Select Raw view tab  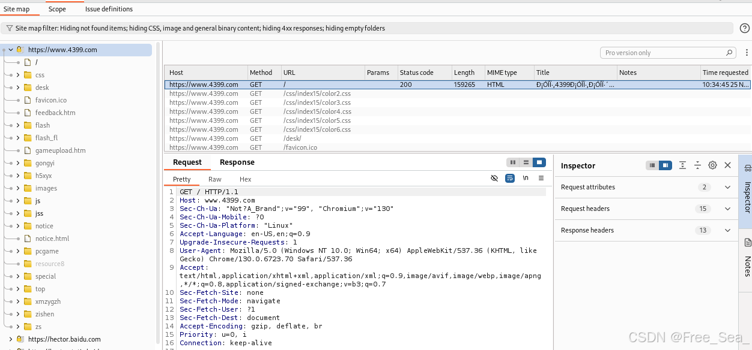tap(214, 179)
